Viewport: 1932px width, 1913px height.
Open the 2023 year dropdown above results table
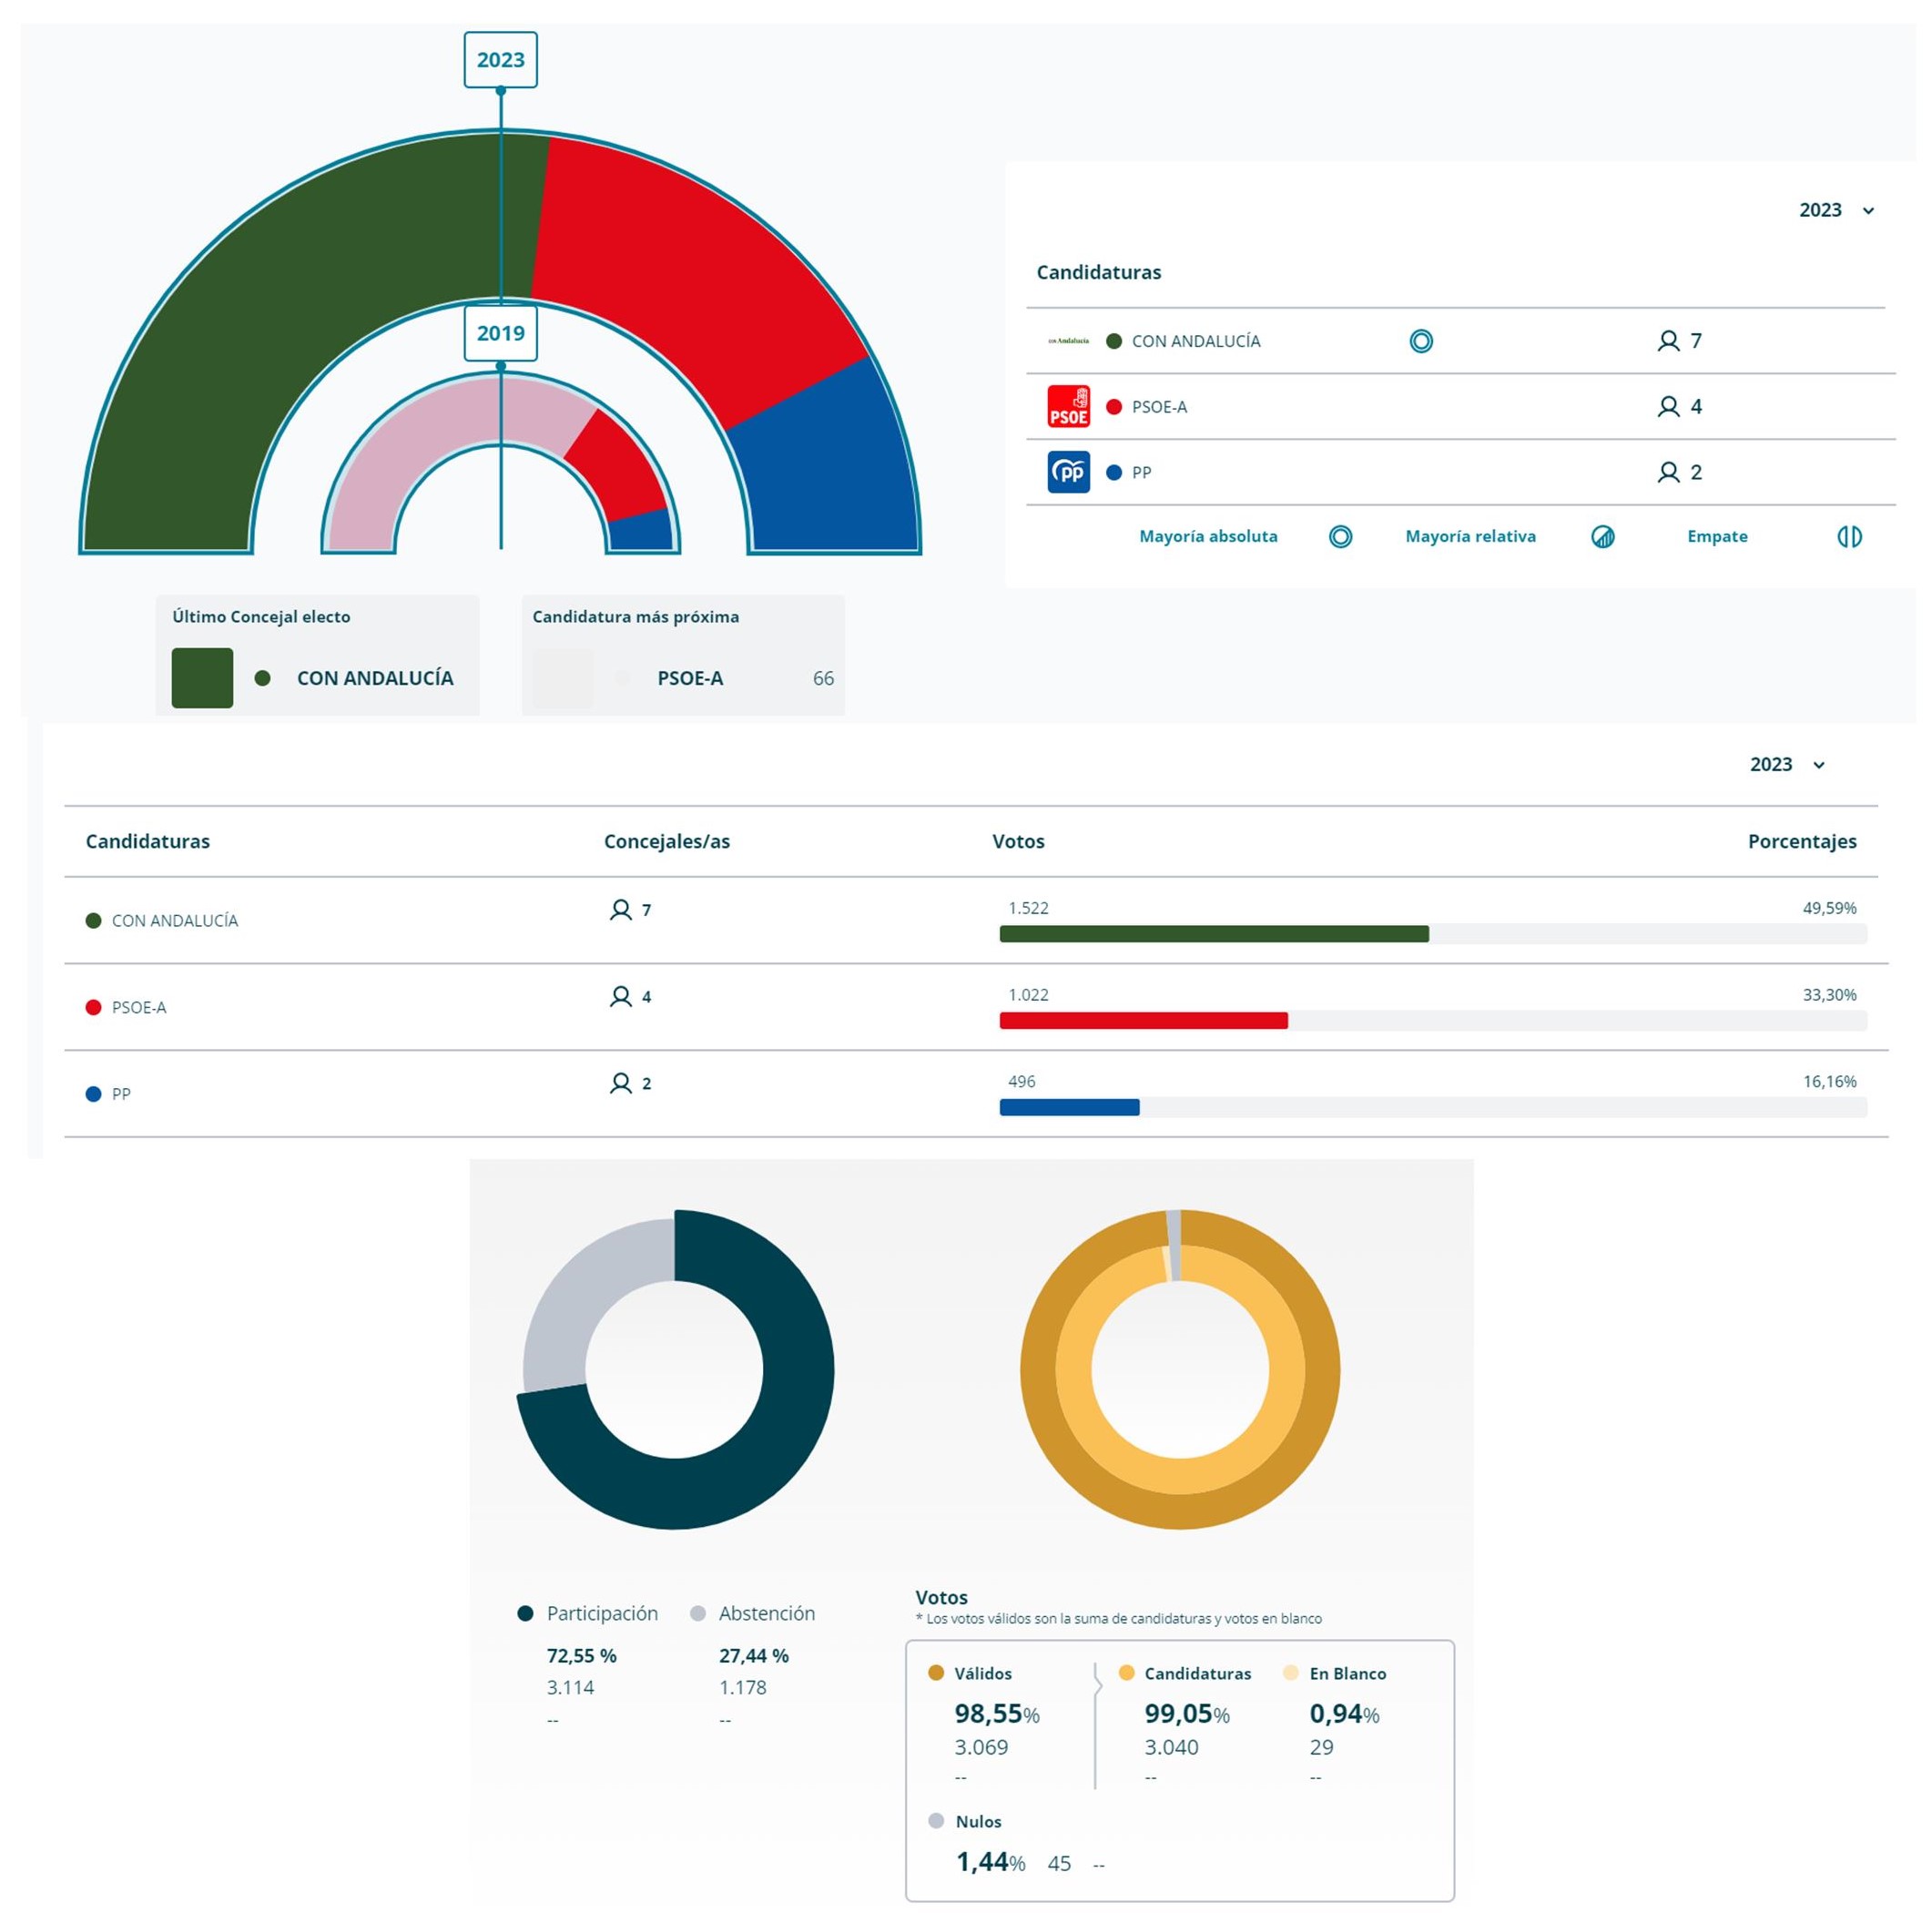pos(1786,764)
